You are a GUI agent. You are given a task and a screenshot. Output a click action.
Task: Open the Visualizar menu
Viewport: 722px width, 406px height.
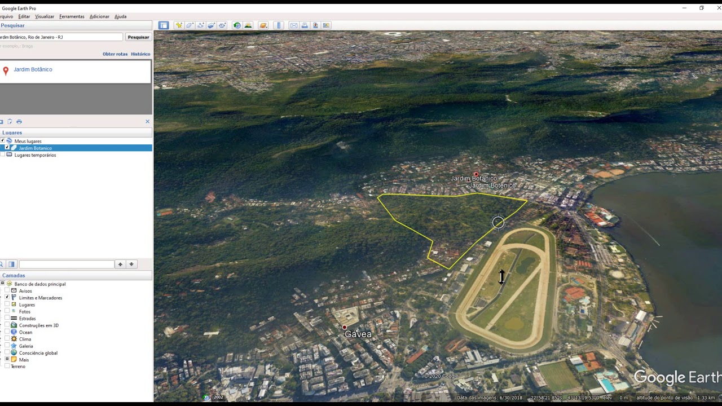pos(45,16)
